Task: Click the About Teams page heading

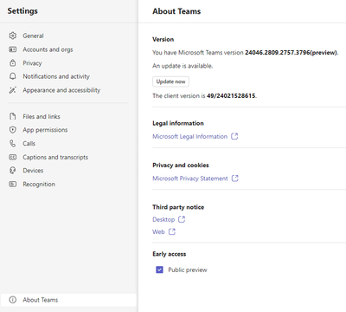Action: pyautogui.click(x=176, y=11)
